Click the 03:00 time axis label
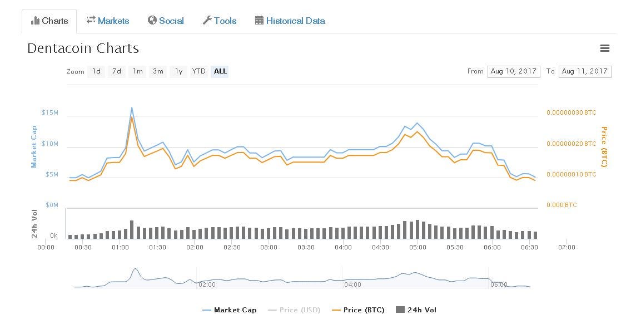The image size is (641, 314). [269, 247]
